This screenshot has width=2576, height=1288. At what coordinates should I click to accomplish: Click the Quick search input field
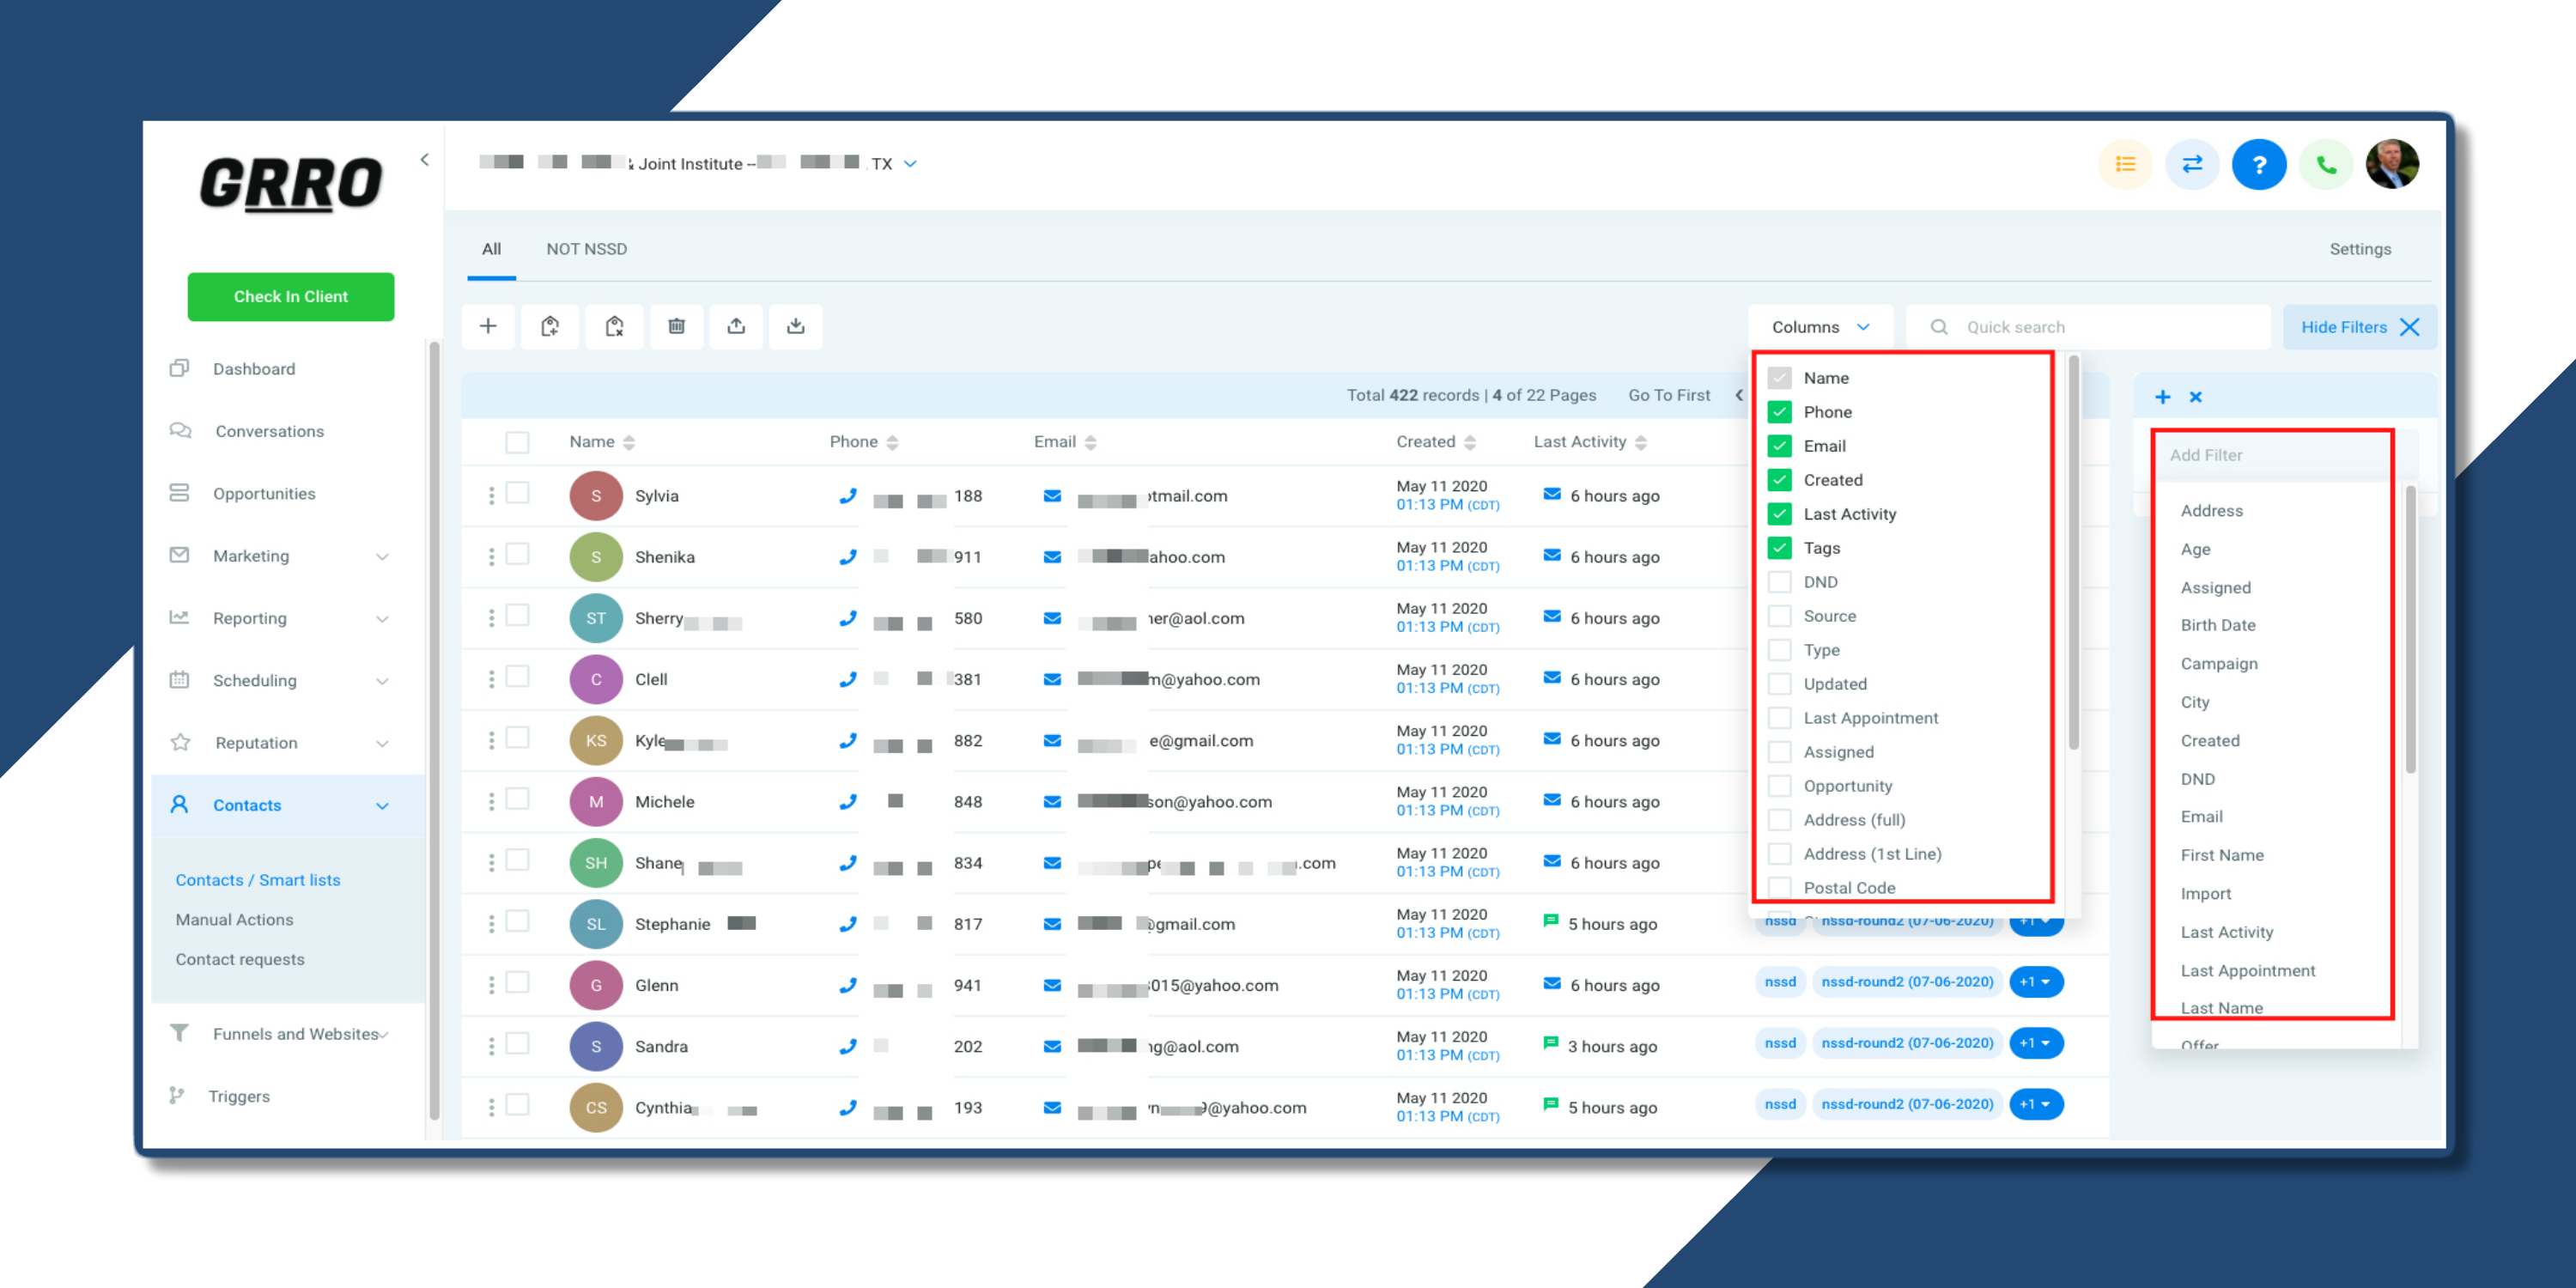pyautogui.click(x=2089, y=327)
